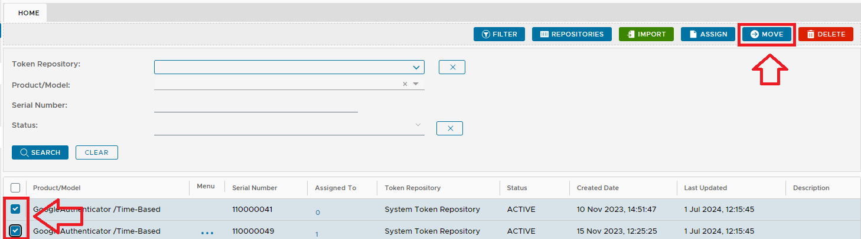The height and width of the screenshot is (239, 861).
Task: Open the three-dot menu for serial 110000049
Action: 207,233
